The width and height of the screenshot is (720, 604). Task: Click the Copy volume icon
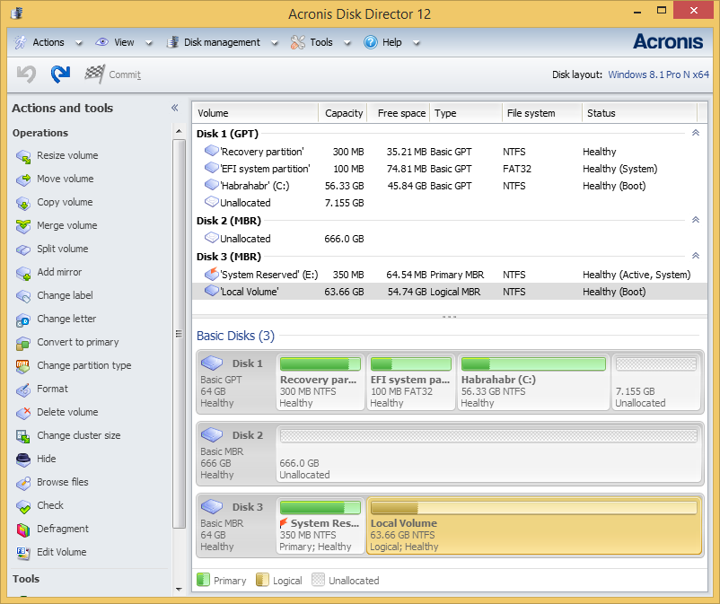[x=23, y=203]
